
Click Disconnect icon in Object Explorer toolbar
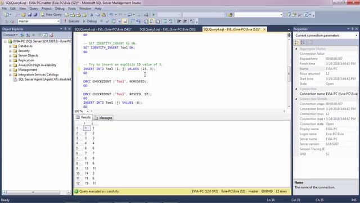coord(28,35)
